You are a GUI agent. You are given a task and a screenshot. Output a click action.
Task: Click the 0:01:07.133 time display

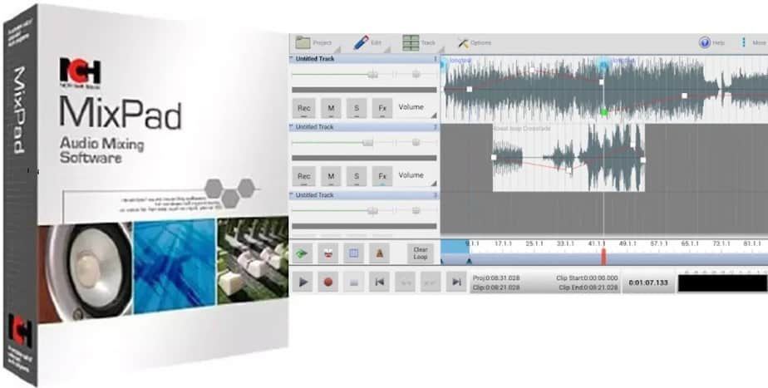649,282
